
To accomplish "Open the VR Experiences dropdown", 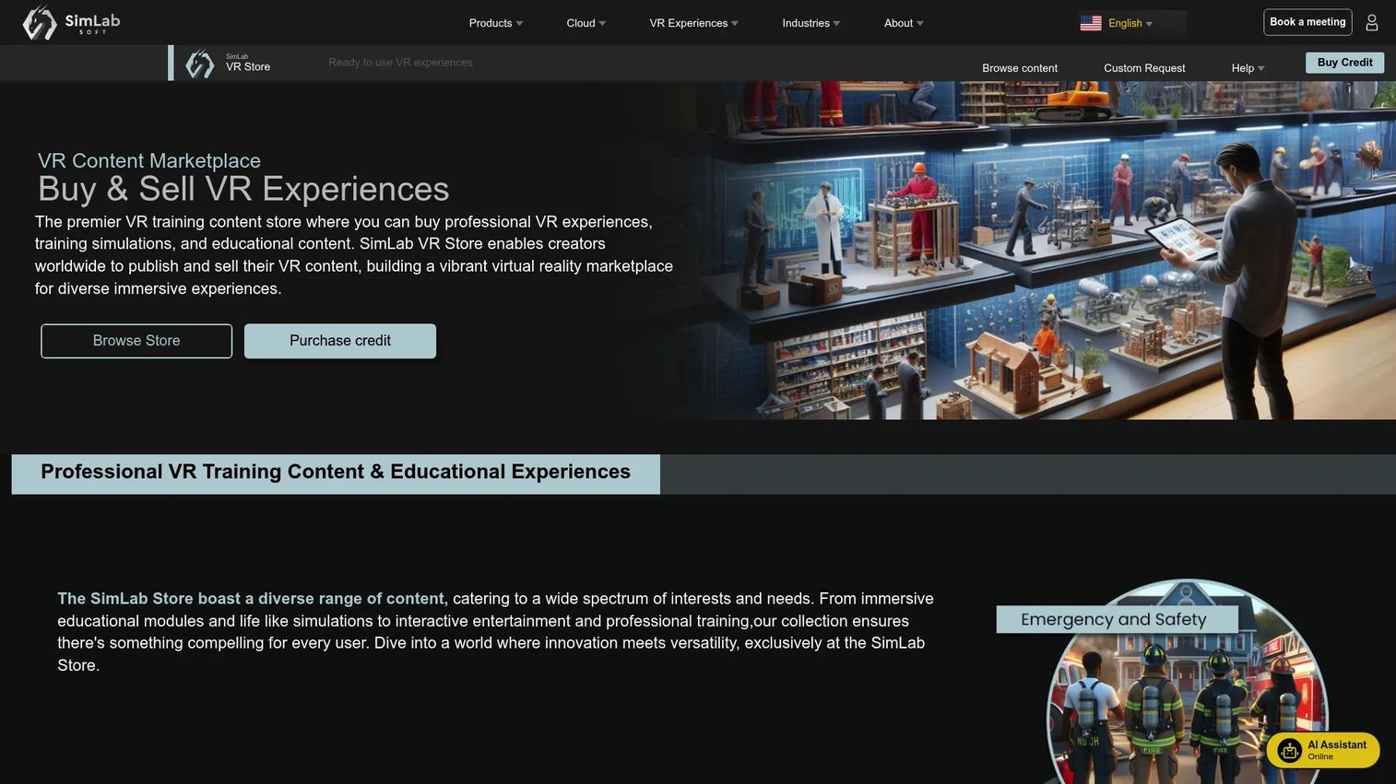I will (x=694, y=23).
